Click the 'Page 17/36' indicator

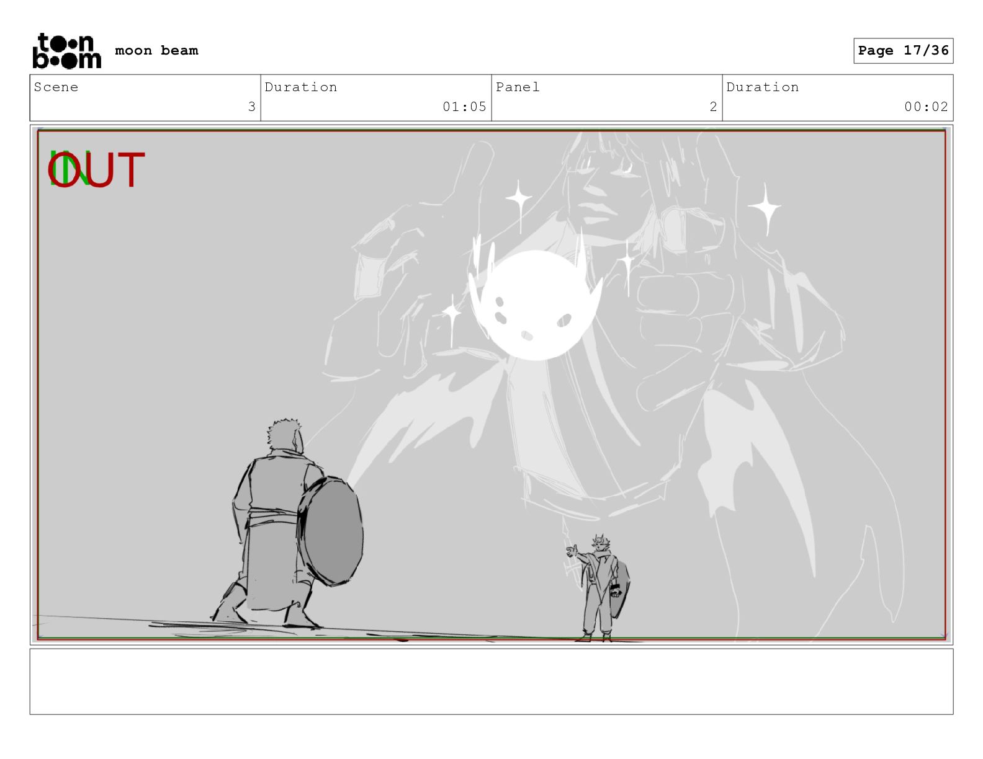pos(903,51)
